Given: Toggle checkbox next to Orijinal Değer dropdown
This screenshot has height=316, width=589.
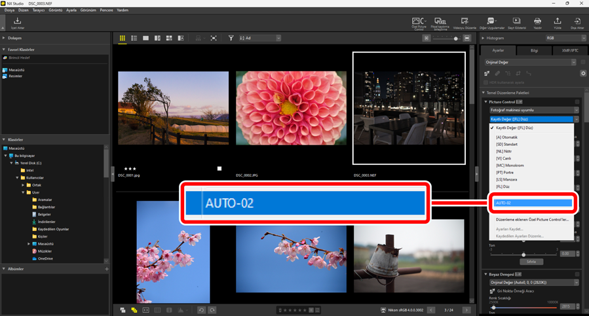Looking at the screenshot, I should click(583, 62).
